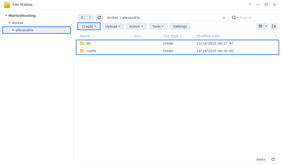Open the Tools menu
The image size is (281, 164).
tap(158, 26)
